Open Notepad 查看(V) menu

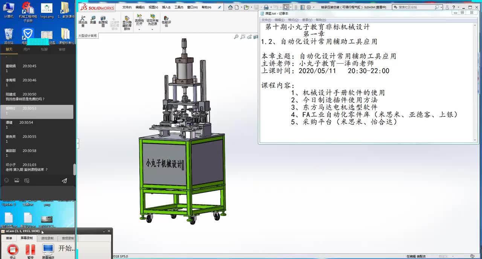tap(307, 20)
